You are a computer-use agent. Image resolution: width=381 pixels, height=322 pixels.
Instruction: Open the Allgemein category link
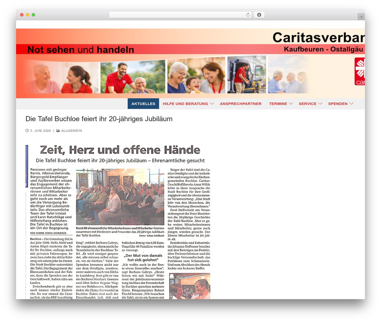71,131
